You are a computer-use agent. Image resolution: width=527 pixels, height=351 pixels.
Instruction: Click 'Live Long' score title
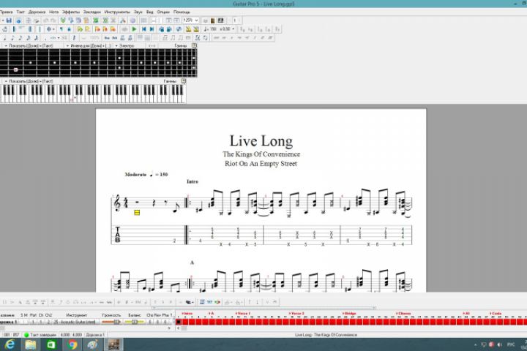click(261, 141)
